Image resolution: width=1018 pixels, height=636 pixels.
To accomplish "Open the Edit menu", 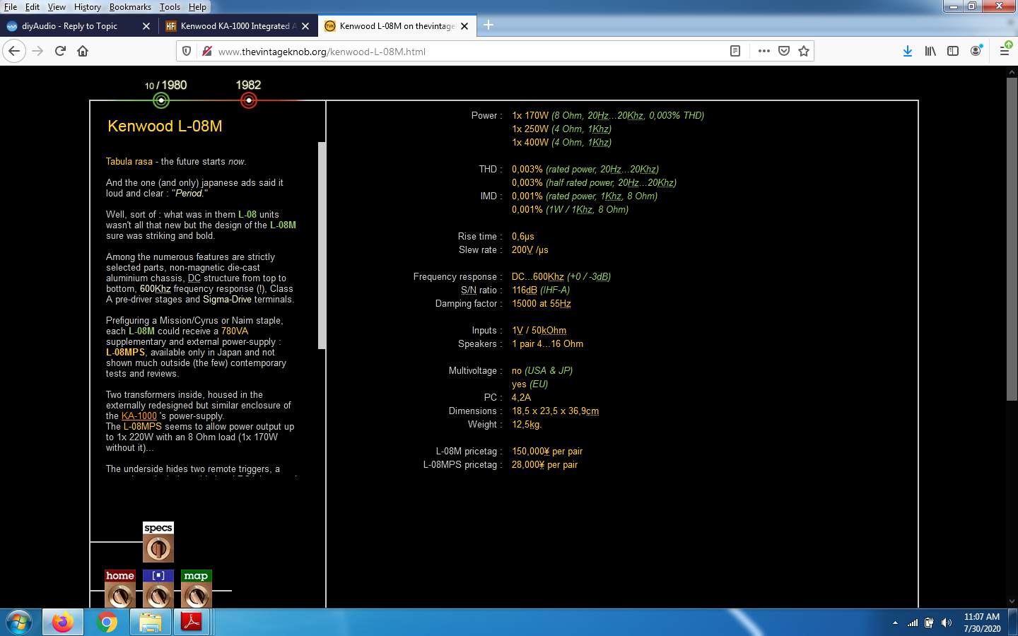I will [33, 7].
